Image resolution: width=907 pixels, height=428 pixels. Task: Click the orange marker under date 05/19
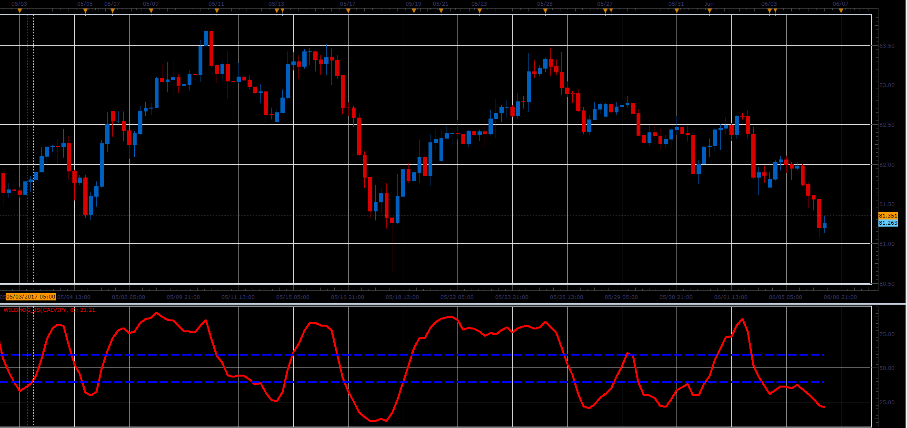pos(414,11)
